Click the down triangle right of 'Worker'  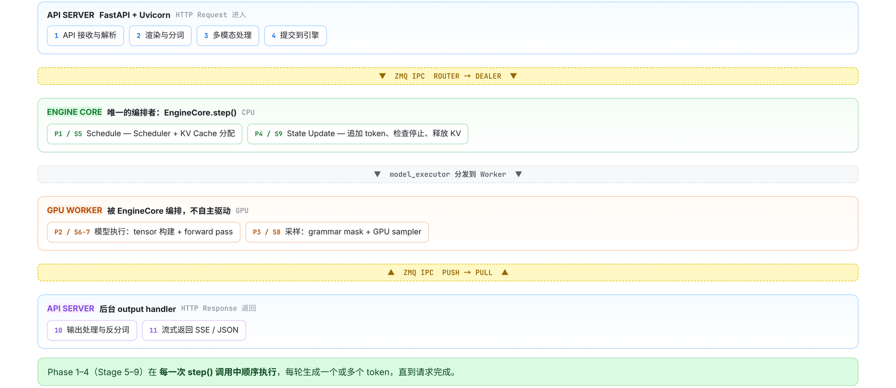point(518,174)
